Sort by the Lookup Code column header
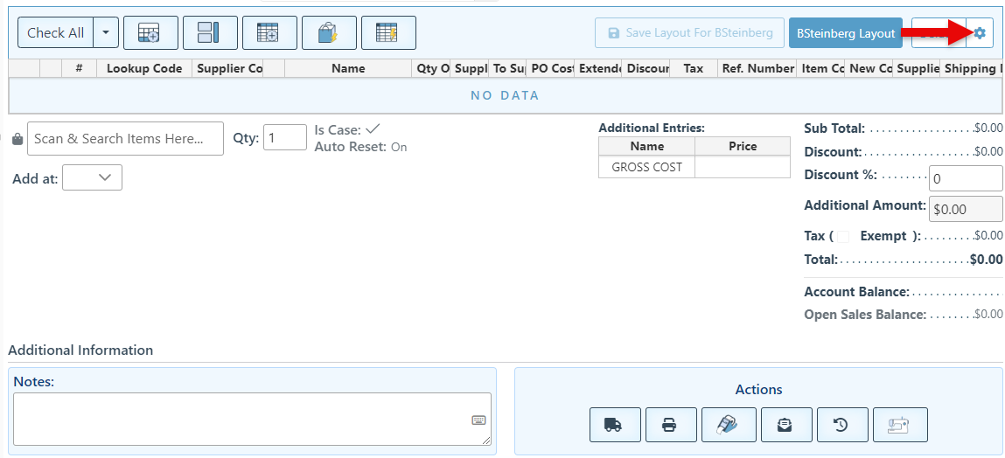The width and height of the screenshot is (1005, 458). pos(144,68)
